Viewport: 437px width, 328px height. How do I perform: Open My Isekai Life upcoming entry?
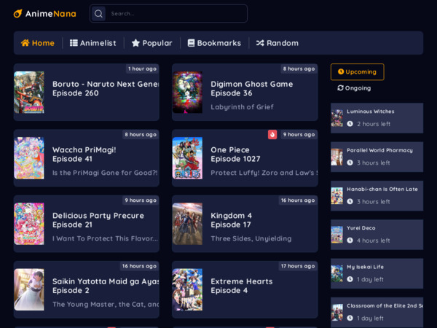[x=377, y=273]
